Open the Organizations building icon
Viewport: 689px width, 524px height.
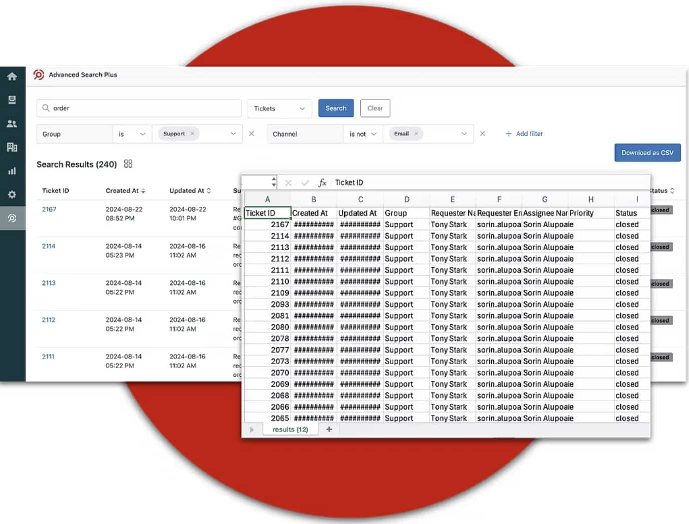(12, 147)
